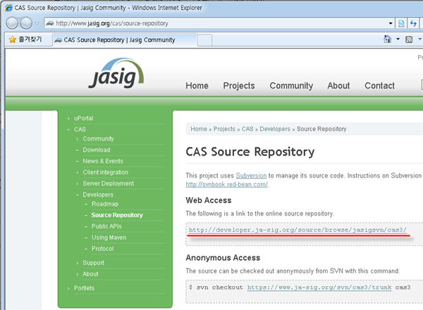Click the Jasig logo
Image resolution: width=423 pixels, height=310 pixels.
coord(116,73)
